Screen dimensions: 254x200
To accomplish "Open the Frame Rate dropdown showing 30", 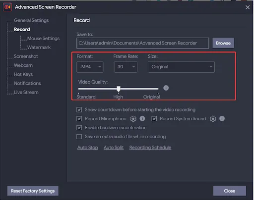I will tap(126, 67).
